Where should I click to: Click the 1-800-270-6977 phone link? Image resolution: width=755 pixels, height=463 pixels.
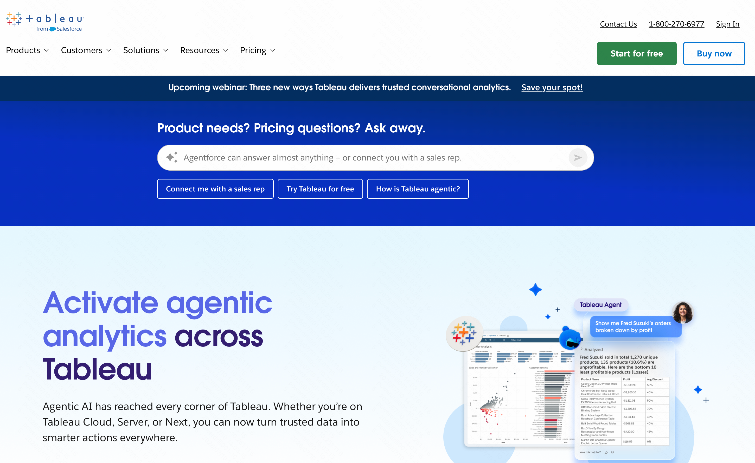676,24
